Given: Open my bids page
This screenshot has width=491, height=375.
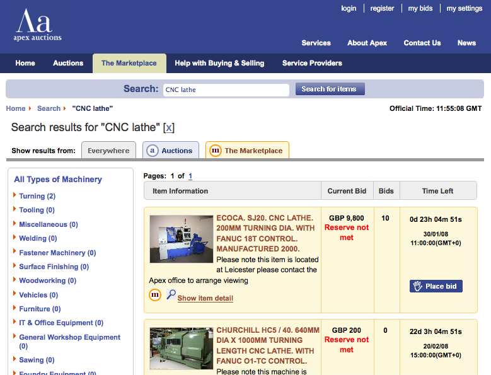Looking at the screenshot, I should pos(420,8).
